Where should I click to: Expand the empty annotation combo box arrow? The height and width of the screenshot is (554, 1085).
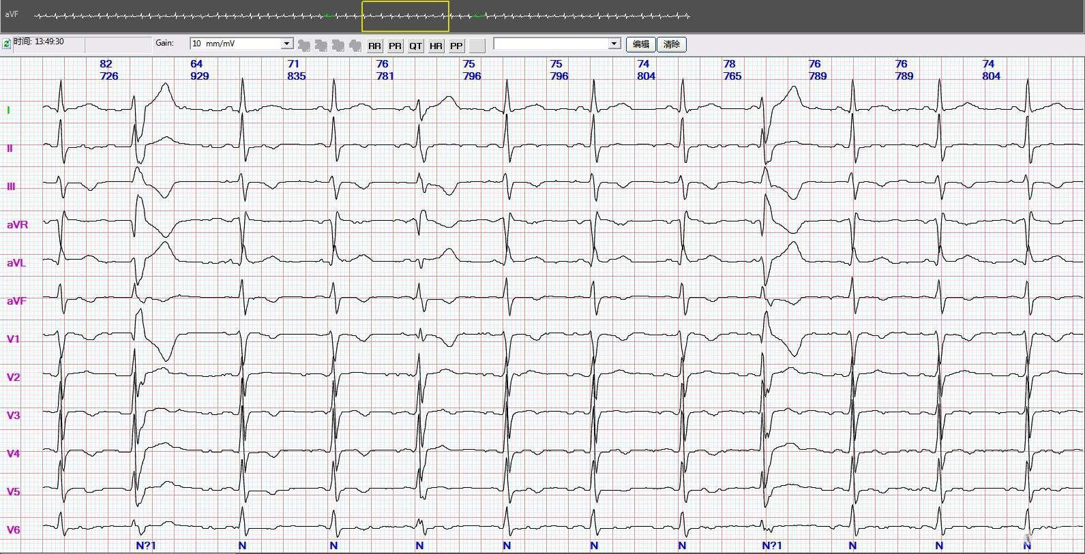pyautogui.click(x=614, y=44)
